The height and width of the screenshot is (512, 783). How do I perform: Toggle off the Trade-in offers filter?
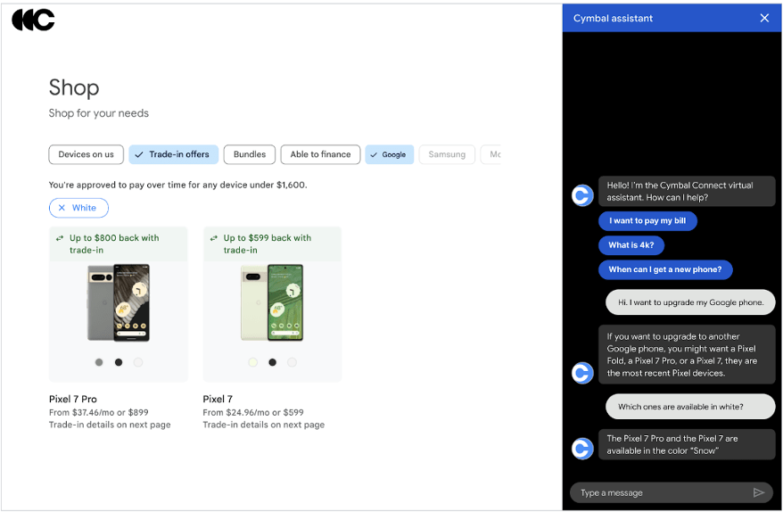pyautogui.click(x=173, y=154)
